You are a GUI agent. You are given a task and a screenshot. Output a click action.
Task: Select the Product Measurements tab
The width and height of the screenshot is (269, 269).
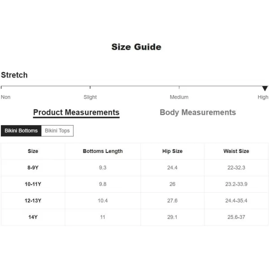(76, 113)
